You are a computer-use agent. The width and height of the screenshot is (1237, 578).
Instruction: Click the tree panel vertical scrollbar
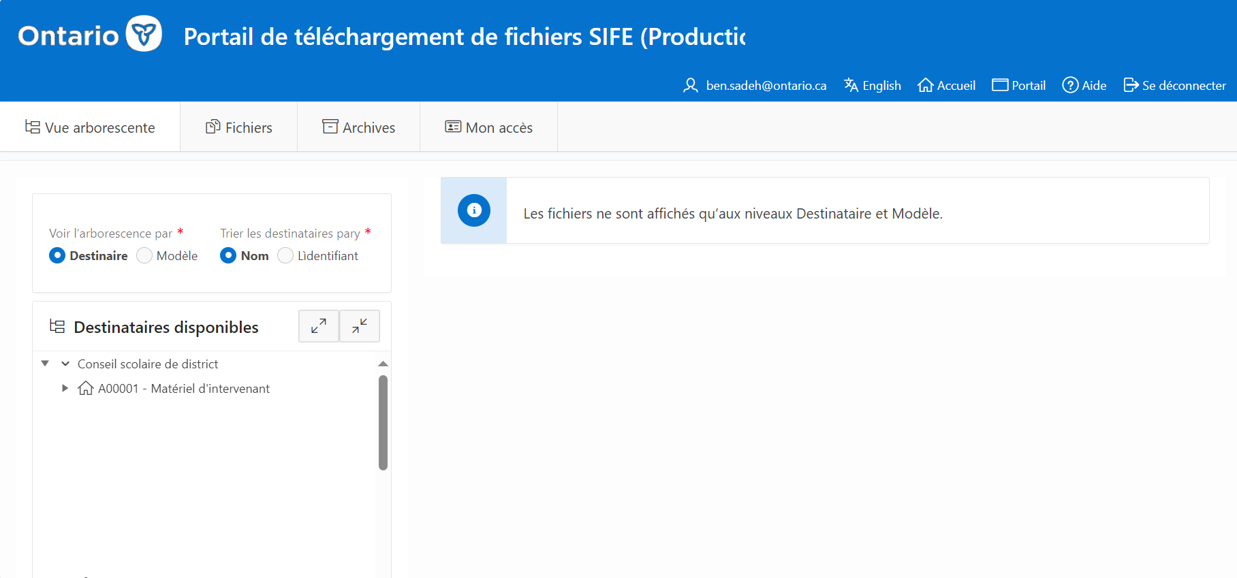[x=383, y=422]
